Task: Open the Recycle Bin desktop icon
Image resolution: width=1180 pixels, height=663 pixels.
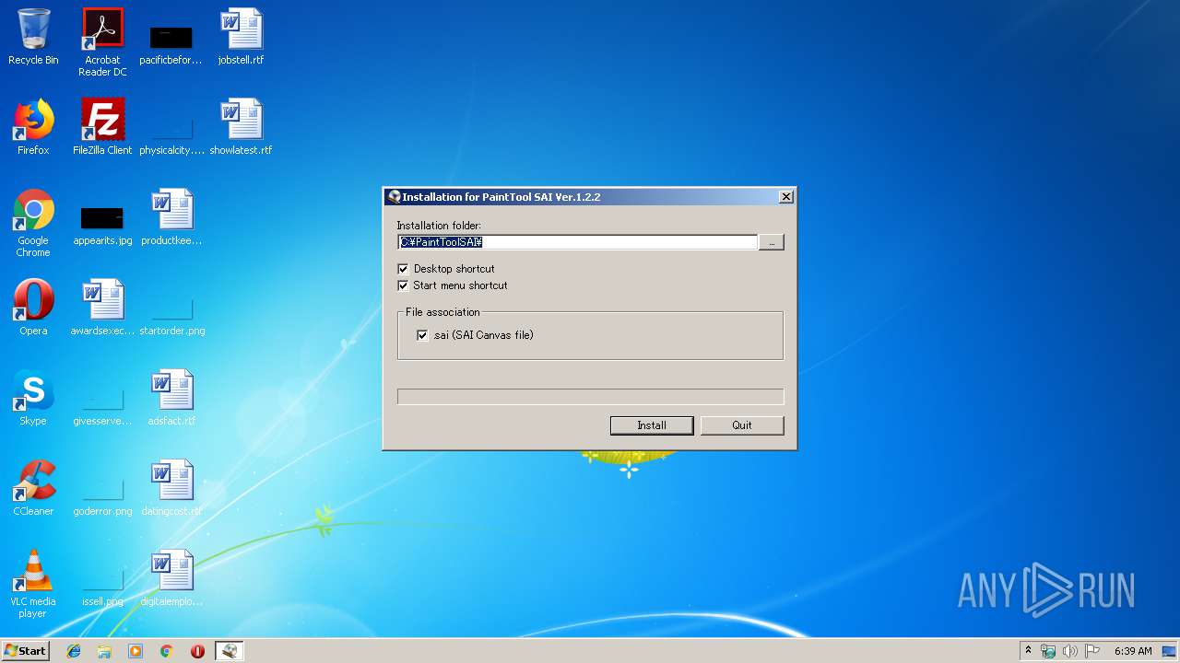Action: 33,37
